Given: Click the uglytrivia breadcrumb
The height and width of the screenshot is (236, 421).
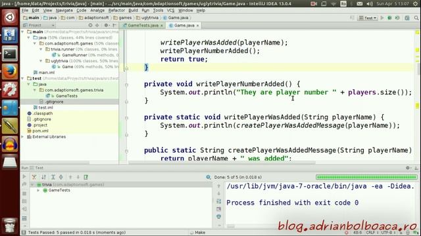Looking at the screenshot, I should pos(147,18).
